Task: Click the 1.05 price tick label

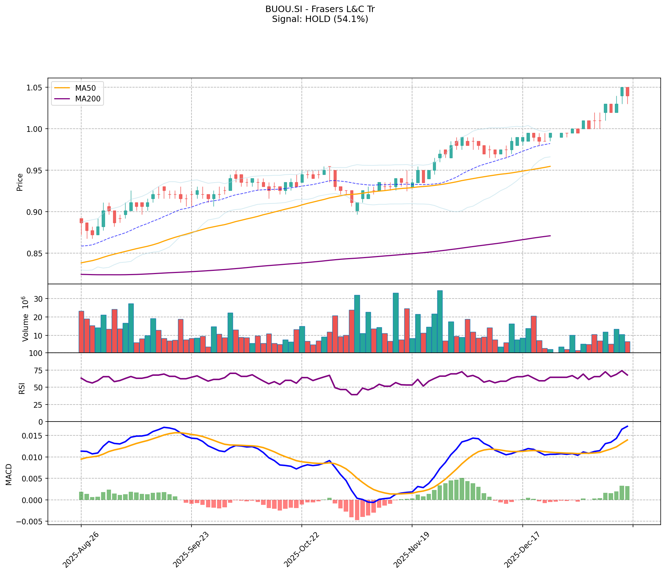Action: [x=35, y=88]
